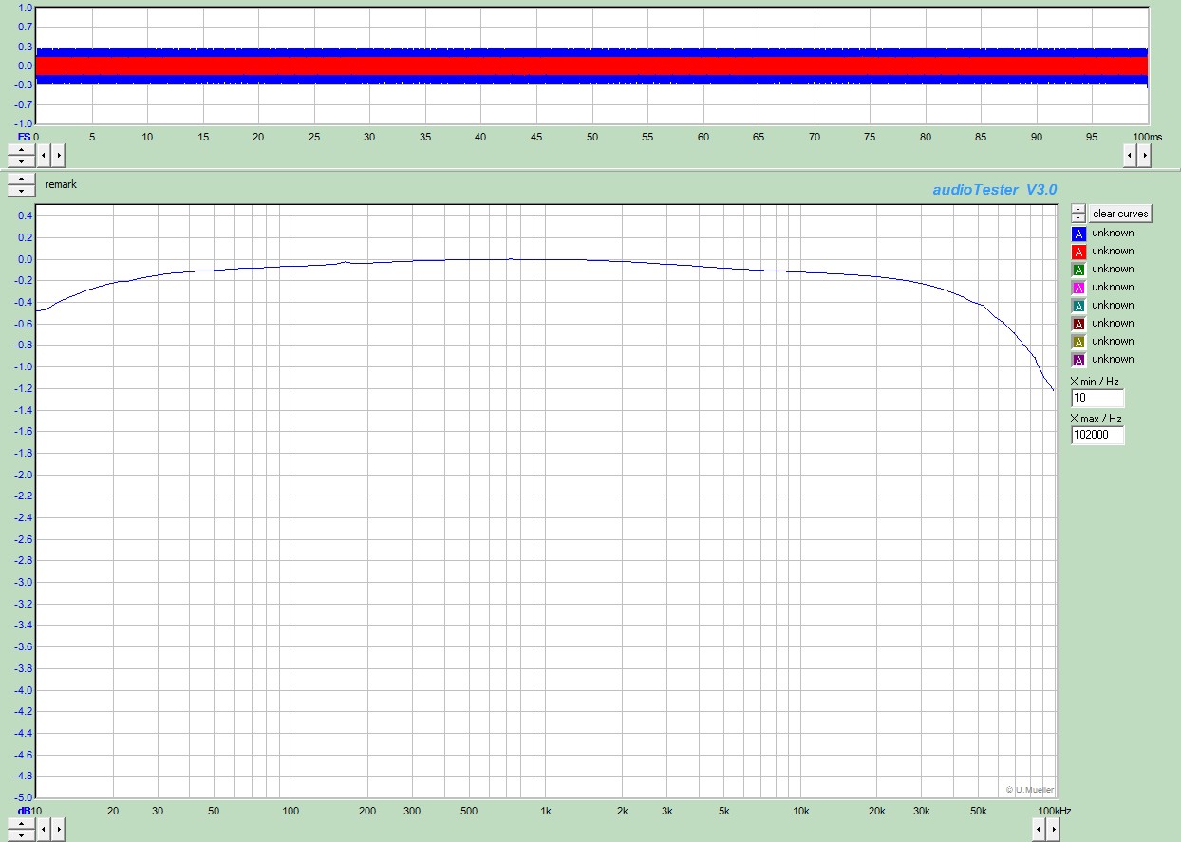Click right arrow under the 100kHz label
This screenshot has height=842, width=1181.
[x=1052, y=830]
